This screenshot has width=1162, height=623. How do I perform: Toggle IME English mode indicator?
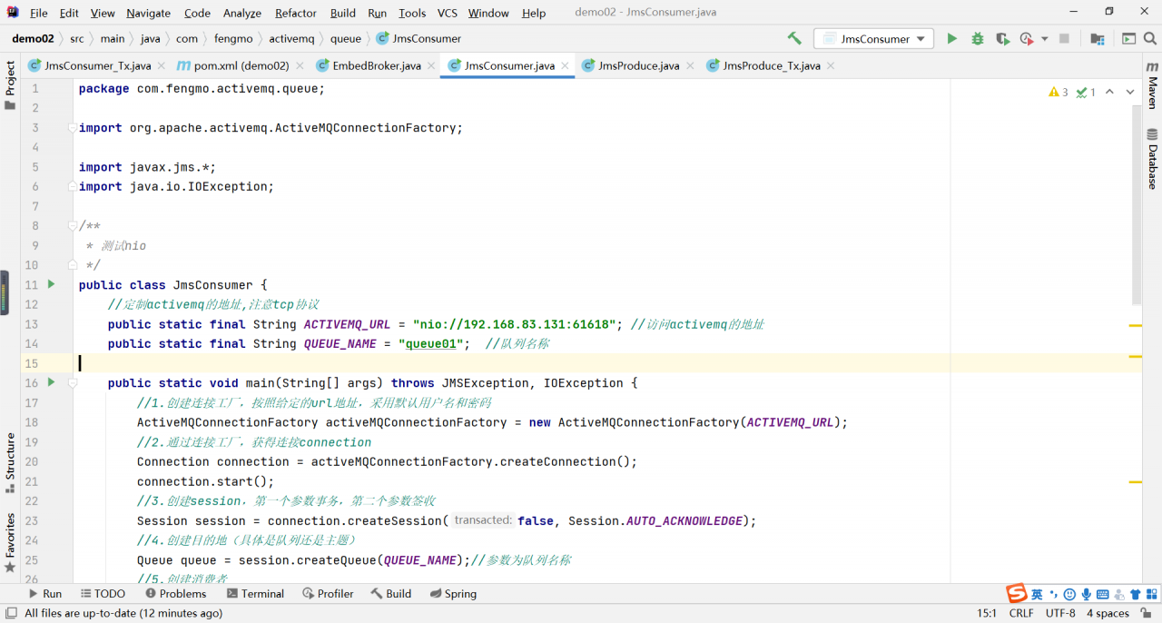(x=1037, y=594)
